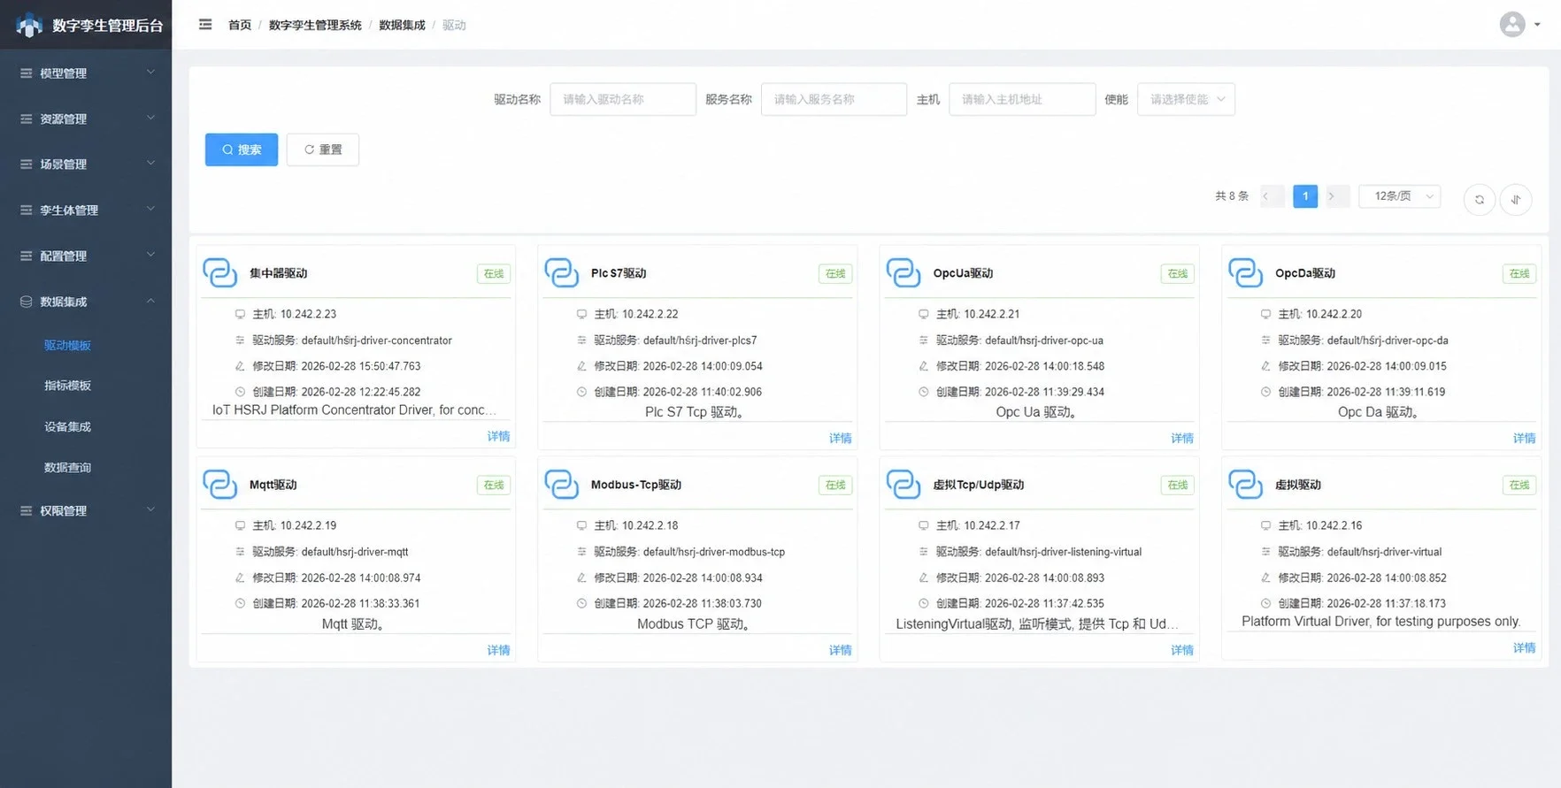Click the OpcDa驱动 card logo icon

tap(1245, 272)
